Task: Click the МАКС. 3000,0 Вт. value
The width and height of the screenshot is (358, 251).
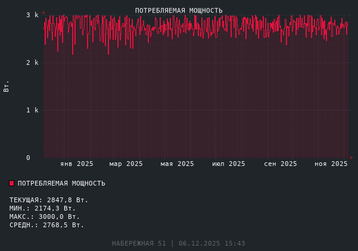Action: [x=45, y=217]
